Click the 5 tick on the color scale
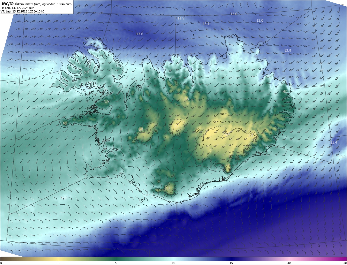347x265 pixels. click(x=116, y=263)
